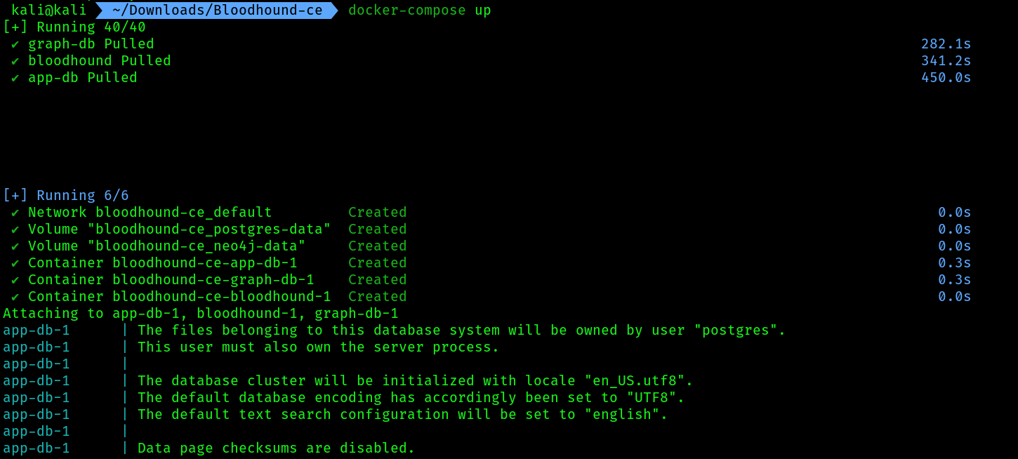Click the 282.1s timing for graph-db
This screenshot has width=1018, height=459.
946,44
